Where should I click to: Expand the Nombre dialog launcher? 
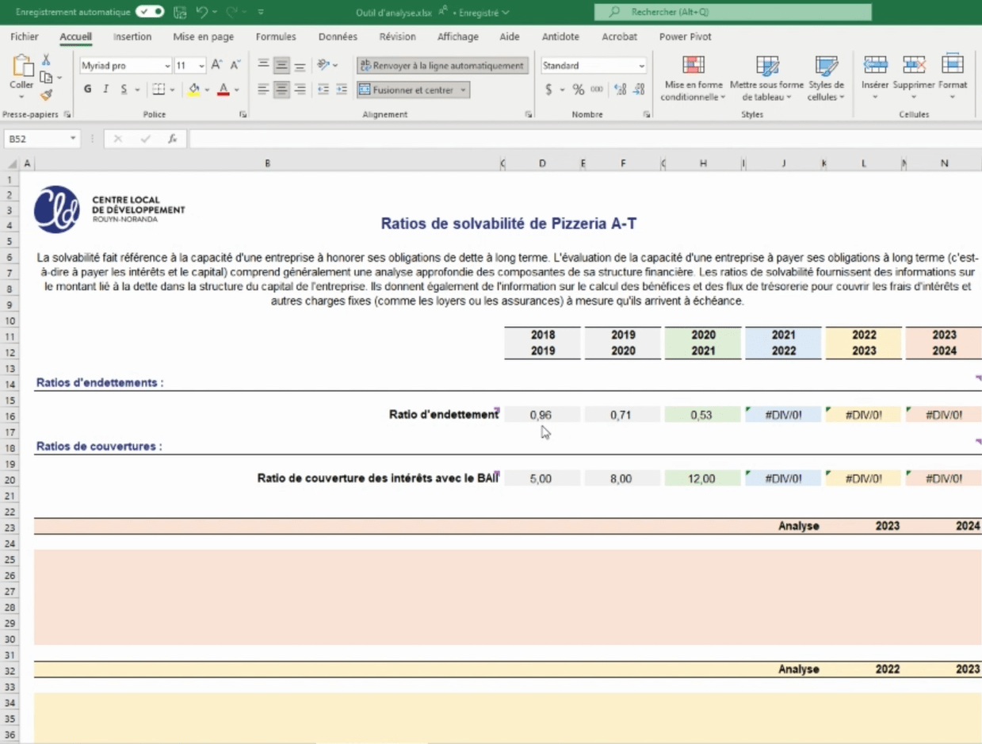click(x=647, y=115)
